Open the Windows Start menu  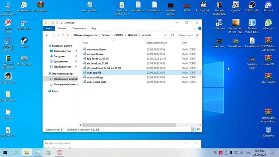click(x=5, y=153)
